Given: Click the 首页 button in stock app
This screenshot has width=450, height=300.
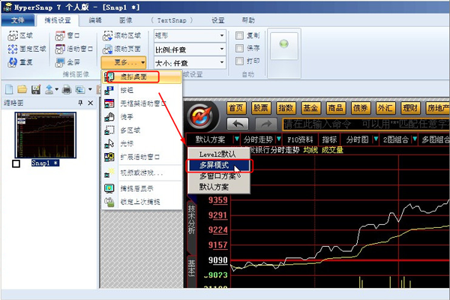Looking at the screenshot, I should click(x=236, y=107).
